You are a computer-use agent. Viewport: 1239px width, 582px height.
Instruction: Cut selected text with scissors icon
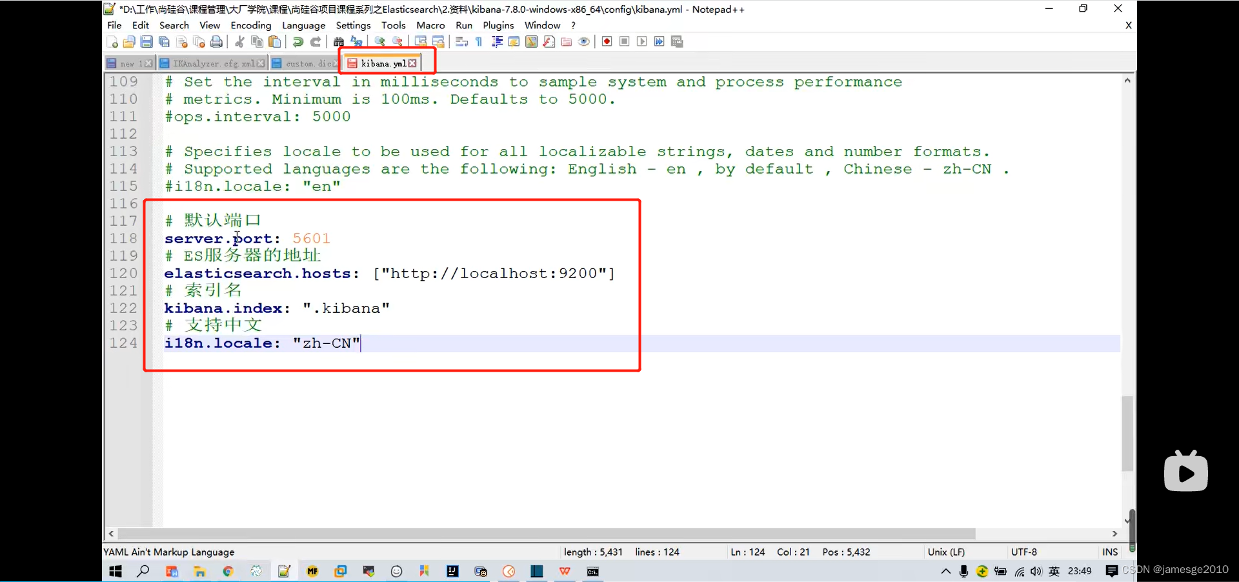point(239,42)
